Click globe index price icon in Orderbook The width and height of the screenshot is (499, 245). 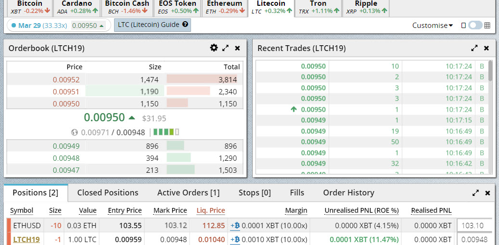click(x=75, y=132)
